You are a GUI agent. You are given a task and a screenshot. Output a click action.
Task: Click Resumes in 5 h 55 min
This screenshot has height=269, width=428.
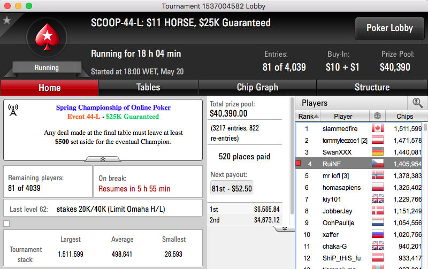click(134, 189)
